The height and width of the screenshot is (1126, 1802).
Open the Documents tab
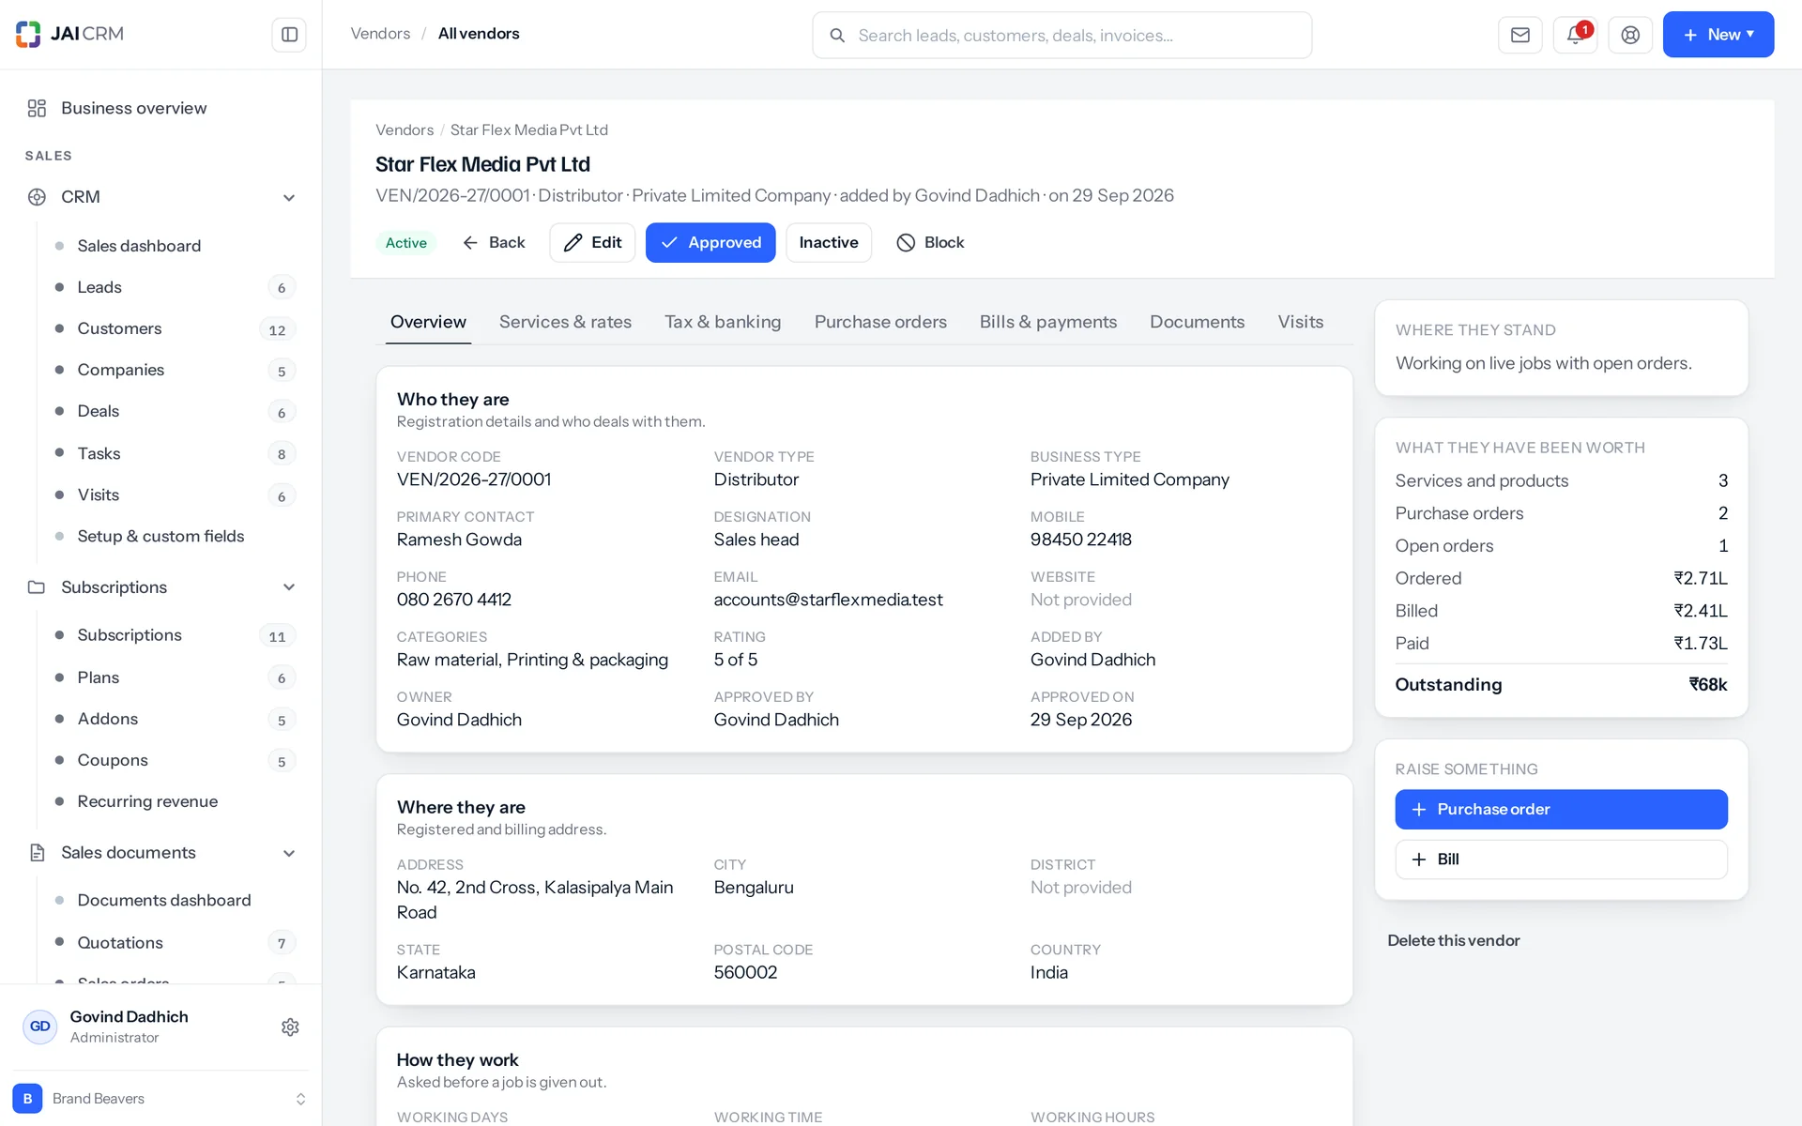tap(1197, 322)
